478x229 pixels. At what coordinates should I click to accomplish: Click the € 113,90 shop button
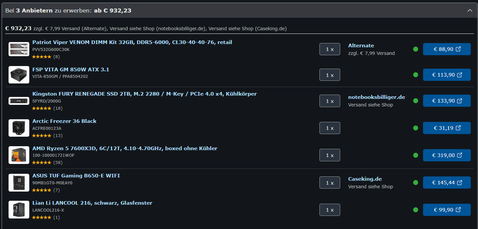pyautogui.click(x=447, y=75)
